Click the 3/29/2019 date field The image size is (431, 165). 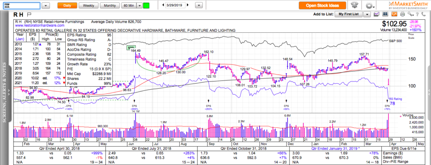point(176,5)
